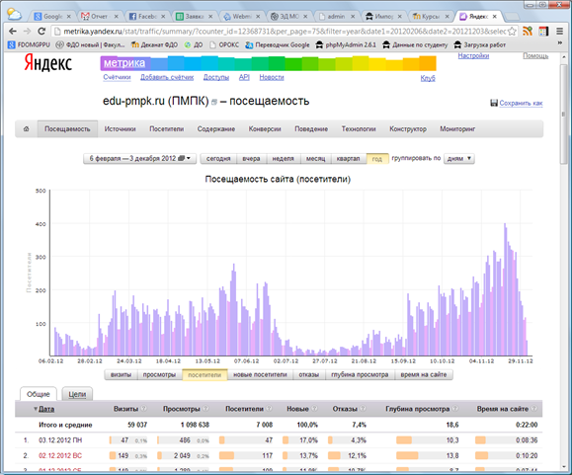Open new tab button in tab strip
The height and width of the screenshot is (475, 572).
click(512, 17)
